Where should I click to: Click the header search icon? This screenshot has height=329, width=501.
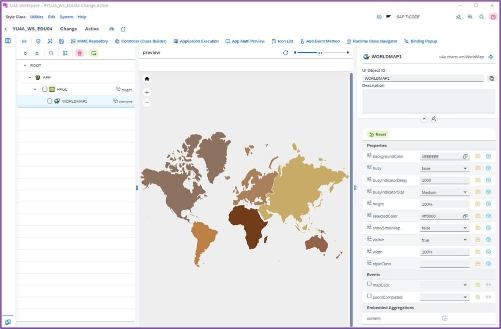[482, 17]
